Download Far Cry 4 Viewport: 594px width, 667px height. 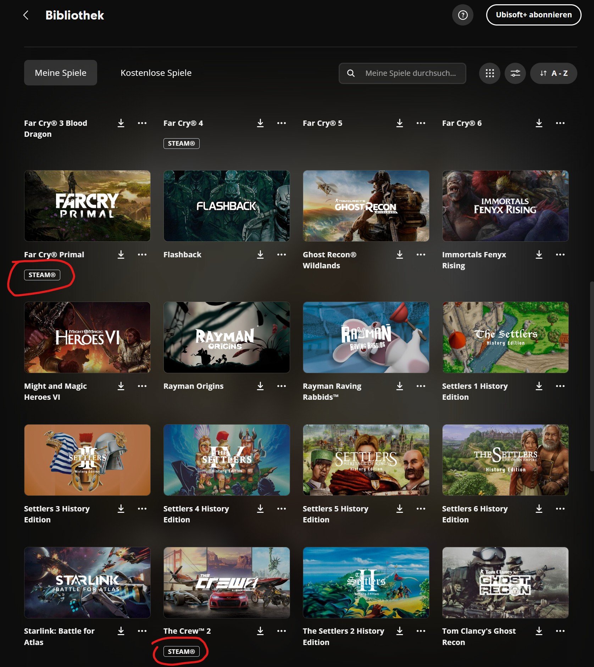click(260, 123)
